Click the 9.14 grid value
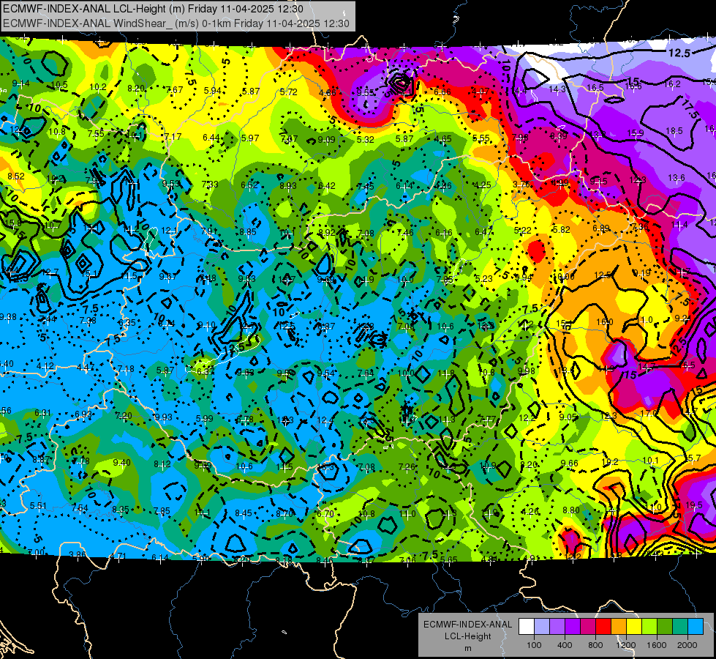 coord(21,83)
